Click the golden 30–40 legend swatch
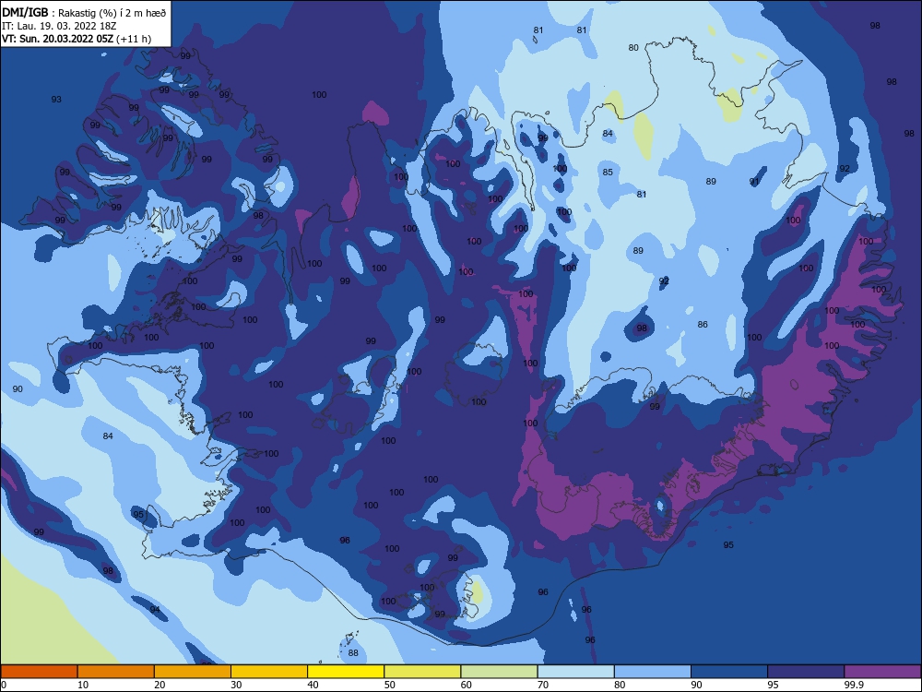The image size is (922, 692). click(269, 672)
